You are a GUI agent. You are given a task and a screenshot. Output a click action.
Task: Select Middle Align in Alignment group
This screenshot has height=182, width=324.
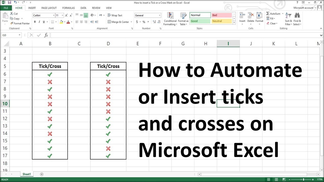82,15
